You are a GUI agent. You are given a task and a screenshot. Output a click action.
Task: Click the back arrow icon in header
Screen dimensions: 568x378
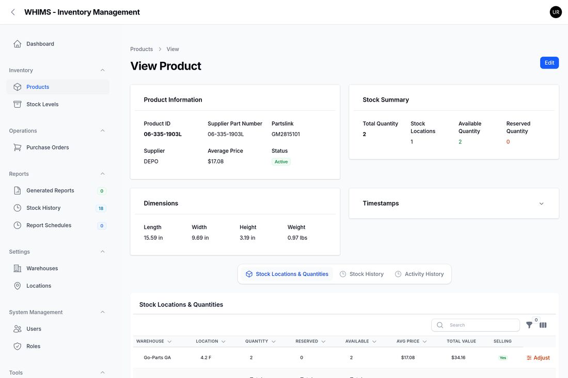coord(13,12)
